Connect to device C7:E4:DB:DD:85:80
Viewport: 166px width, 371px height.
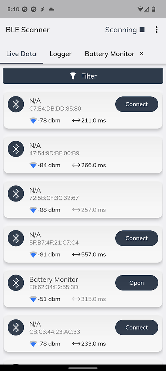point(137,104)
